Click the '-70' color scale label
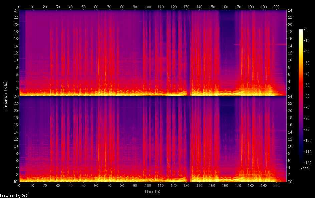 click(x=306, y=107)
